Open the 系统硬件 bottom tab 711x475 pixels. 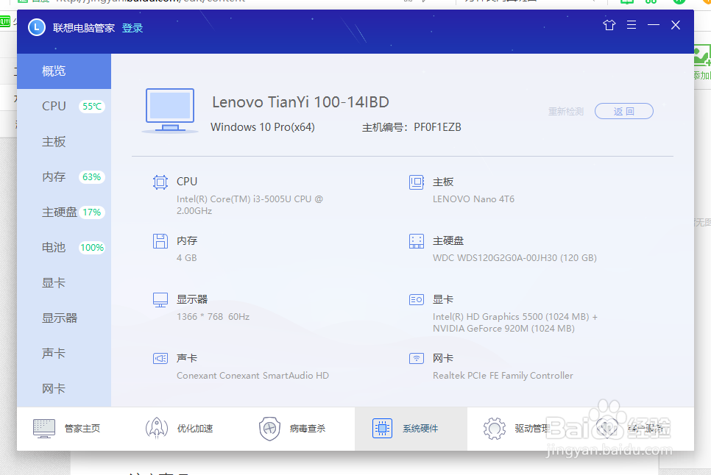click(411, 429)
